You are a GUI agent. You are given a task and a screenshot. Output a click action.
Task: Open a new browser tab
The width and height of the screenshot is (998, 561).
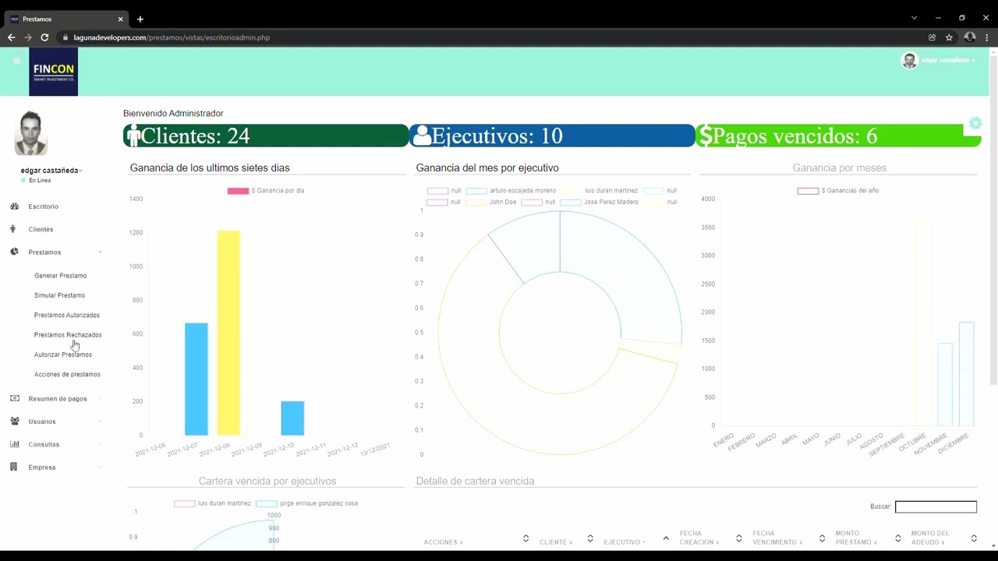(140, 19)
